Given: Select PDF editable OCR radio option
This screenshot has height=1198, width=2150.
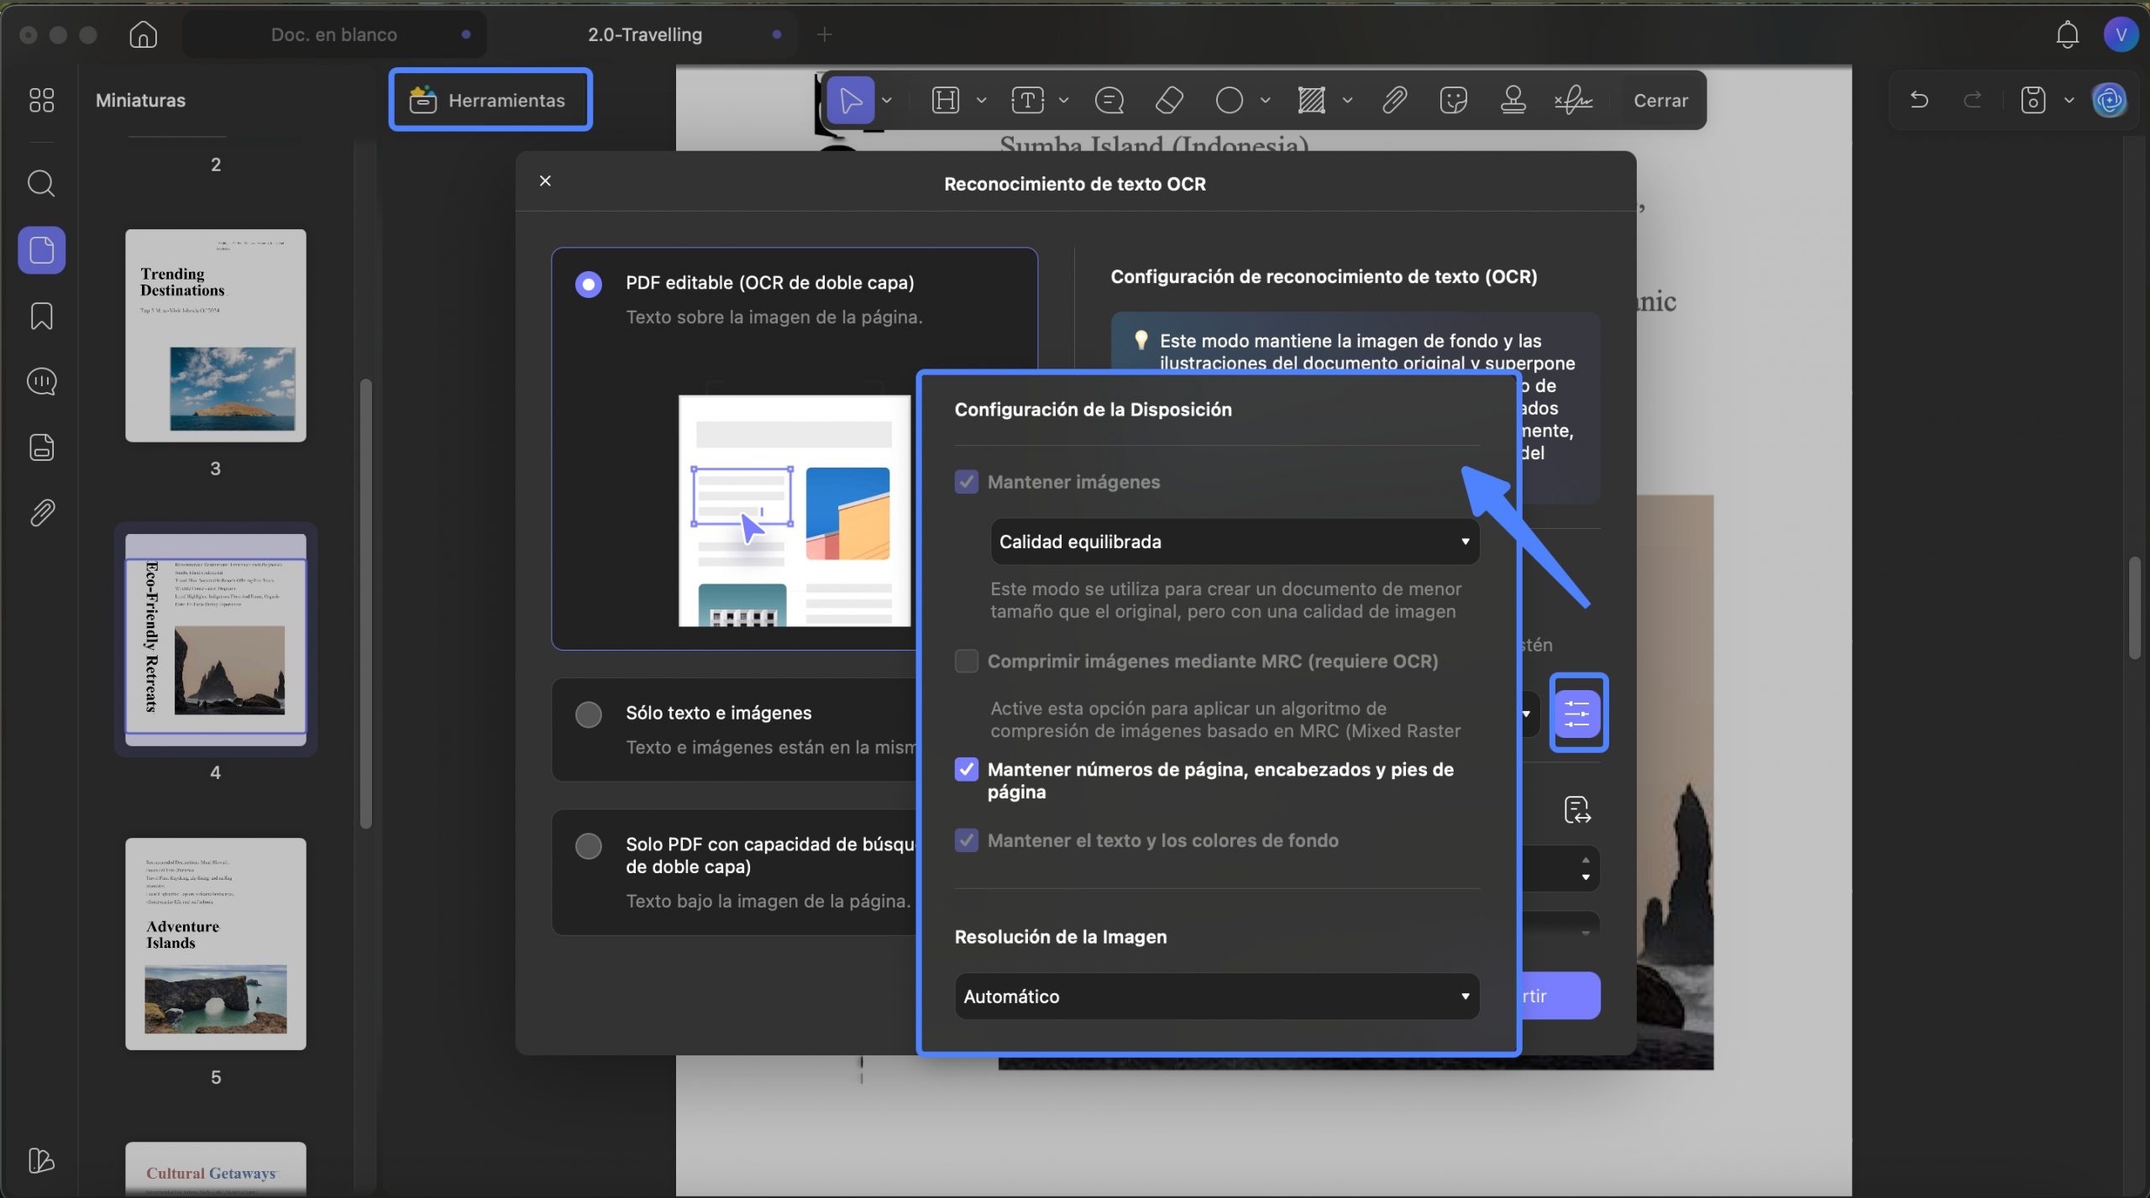Looking at the screenshot, I should point(588,284).
